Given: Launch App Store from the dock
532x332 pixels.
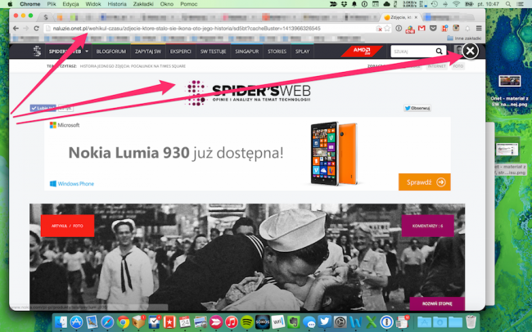Looking at the screenshot, I should 76,321.
